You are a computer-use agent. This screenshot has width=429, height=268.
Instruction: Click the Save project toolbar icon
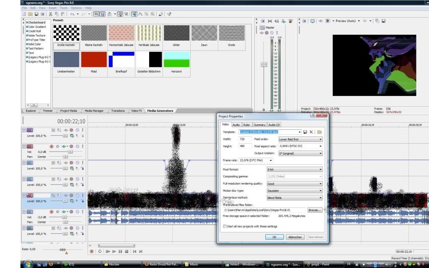coord(36,14)
